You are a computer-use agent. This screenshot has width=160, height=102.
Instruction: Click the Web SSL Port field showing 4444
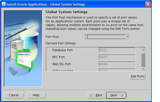point(117,64)
